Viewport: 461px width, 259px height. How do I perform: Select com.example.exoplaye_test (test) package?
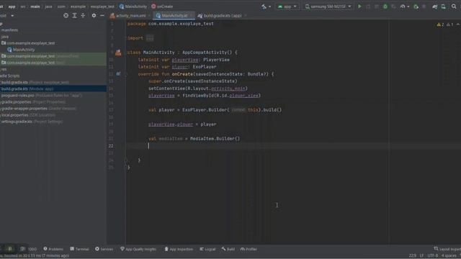coord(33,63)
